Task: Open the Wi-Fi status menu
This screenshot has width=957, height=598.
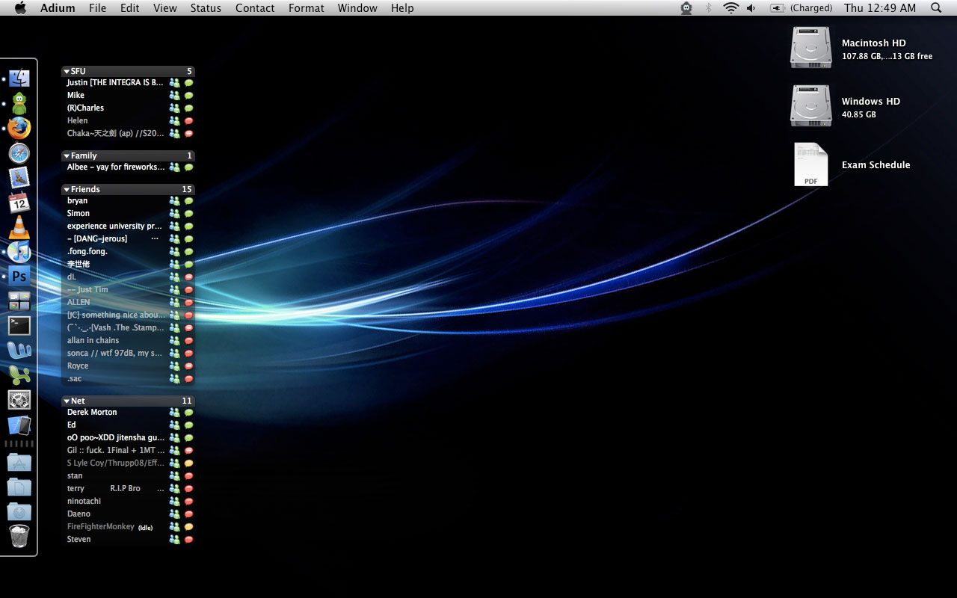Action: [x=730, y=8]
